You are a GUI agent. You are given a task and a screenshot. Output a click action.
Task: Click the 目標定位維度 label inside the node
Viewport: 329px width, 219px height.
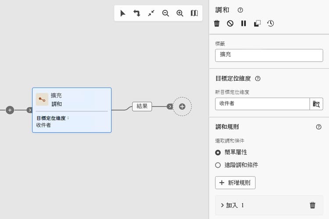53,118
